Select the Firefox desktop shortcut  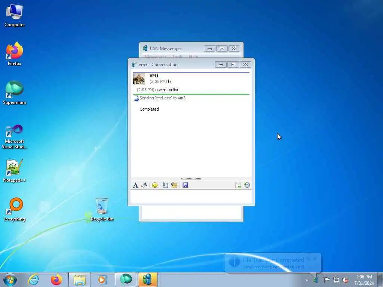[x=15, y=54]
